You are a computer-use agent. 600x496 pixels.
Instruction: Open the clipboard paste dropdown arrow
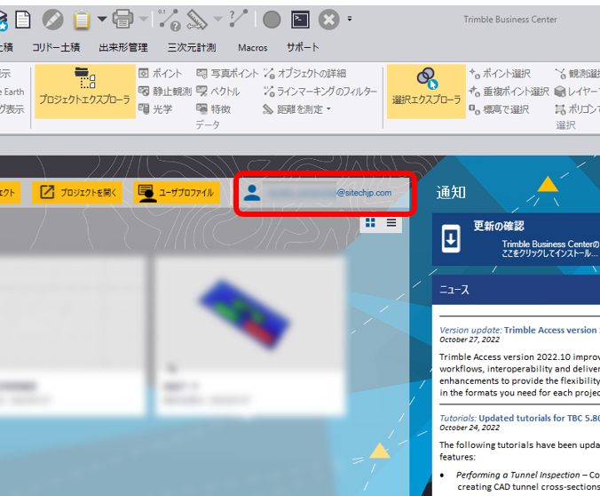(101, 19)
